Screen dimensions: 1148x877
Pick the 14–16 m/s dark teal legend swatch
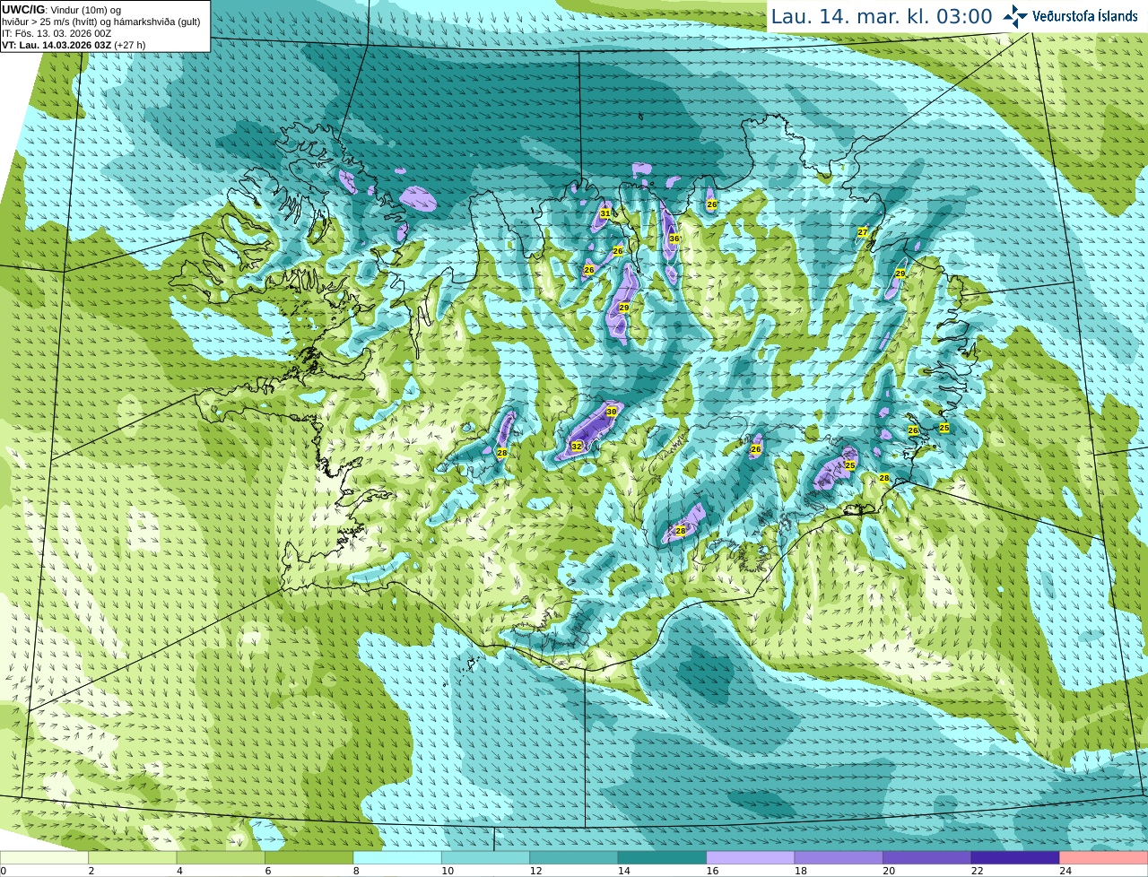point(663,858)
